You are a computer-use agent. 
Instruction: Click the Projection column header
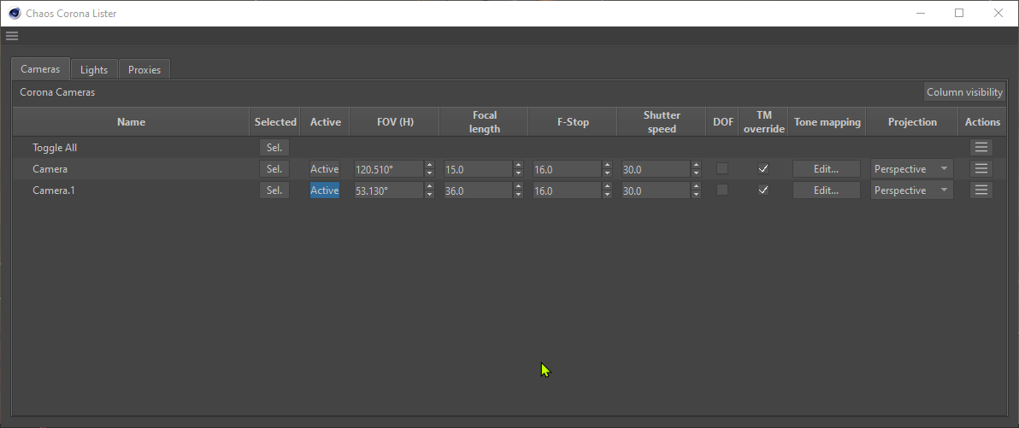[x=912, y=121]
